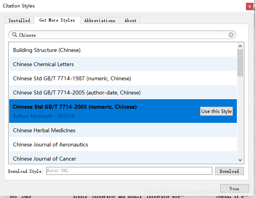Switch to the Abbreviations tab
The height and width of the screenshot is (198, 255).
(100, 20)
